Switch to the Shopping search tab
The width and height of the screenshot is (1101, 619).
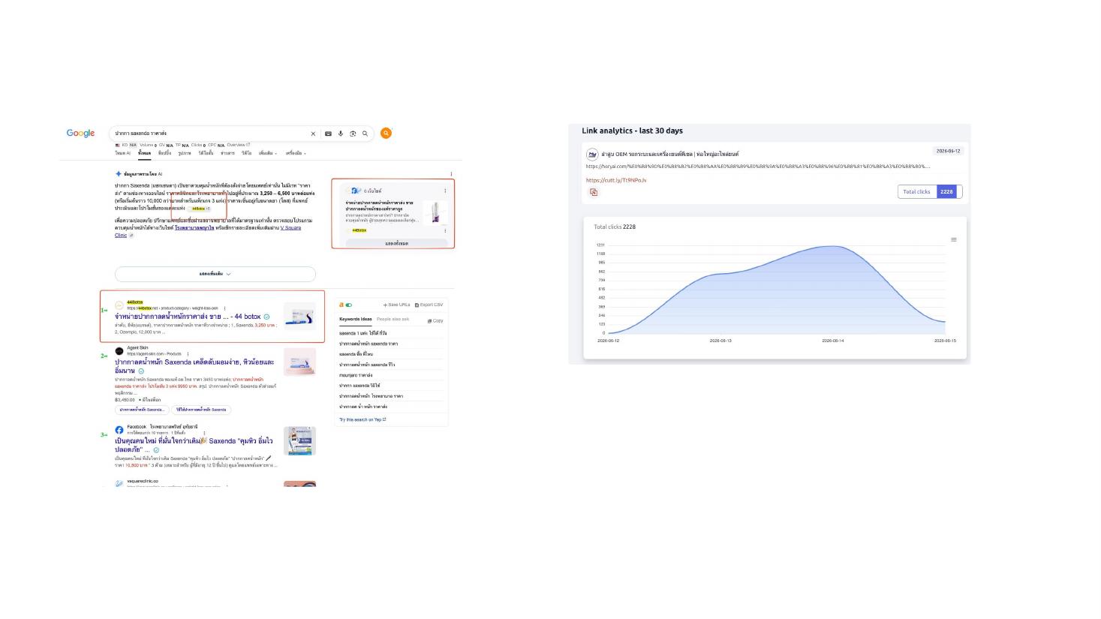pyautogui.click(x=164, y=153)
